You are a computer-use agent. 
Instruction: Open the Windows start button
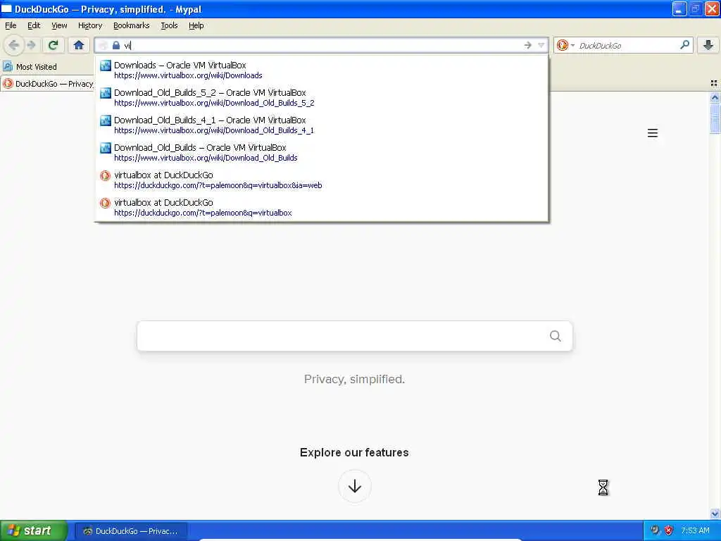tap(34, 530)
